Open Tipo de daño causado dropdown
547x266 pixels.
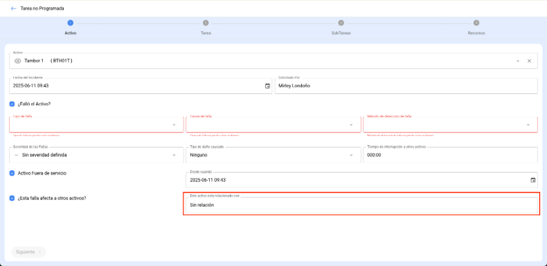351,155
